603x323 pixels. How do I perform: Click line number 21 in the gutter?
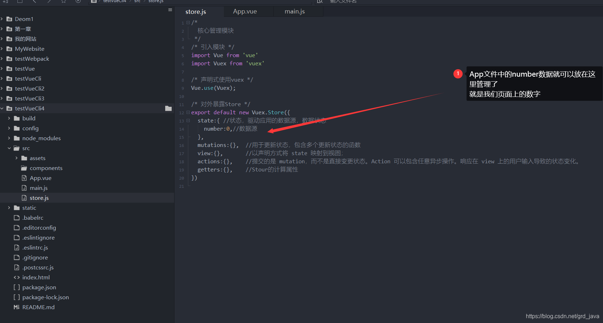pos(182,186)
